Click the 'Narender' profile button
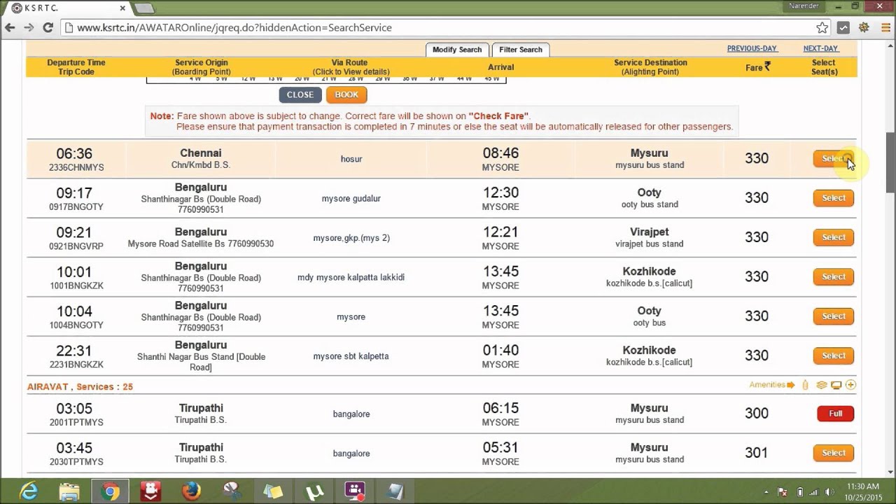This screenshot has height=504, width=896. click(806, 6)
